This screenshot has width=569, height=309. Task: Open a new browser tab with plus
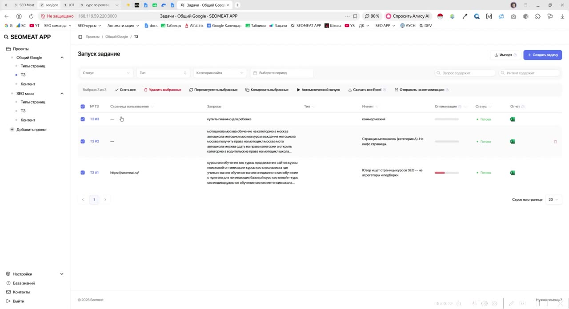coord(237,5)
